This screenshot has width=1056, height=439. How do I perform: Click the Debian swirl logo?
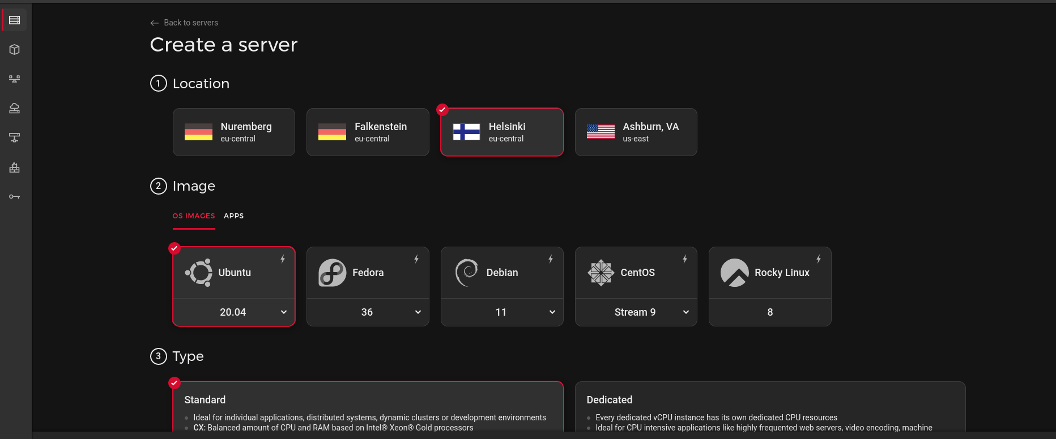(467, 273)
